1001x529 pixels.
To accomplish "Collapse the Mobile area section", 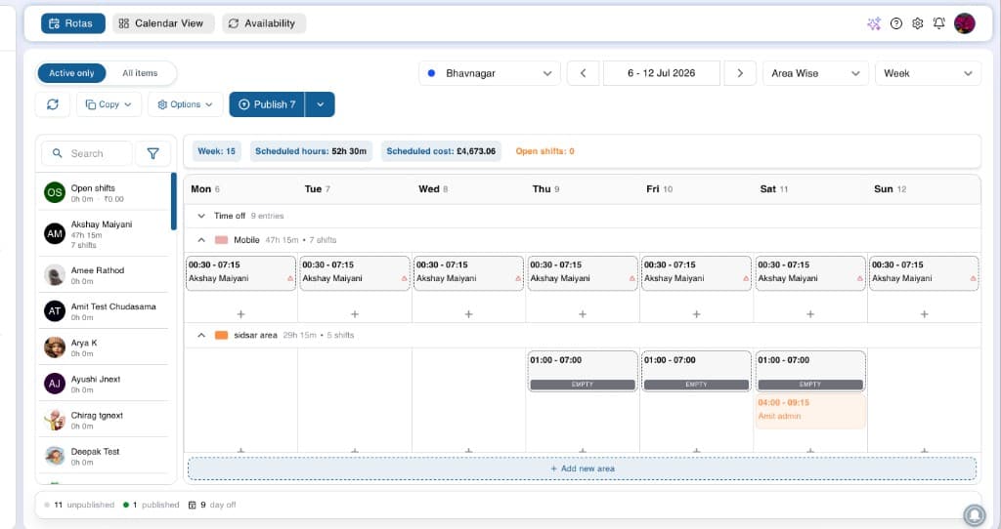I will tap(201, 240).
